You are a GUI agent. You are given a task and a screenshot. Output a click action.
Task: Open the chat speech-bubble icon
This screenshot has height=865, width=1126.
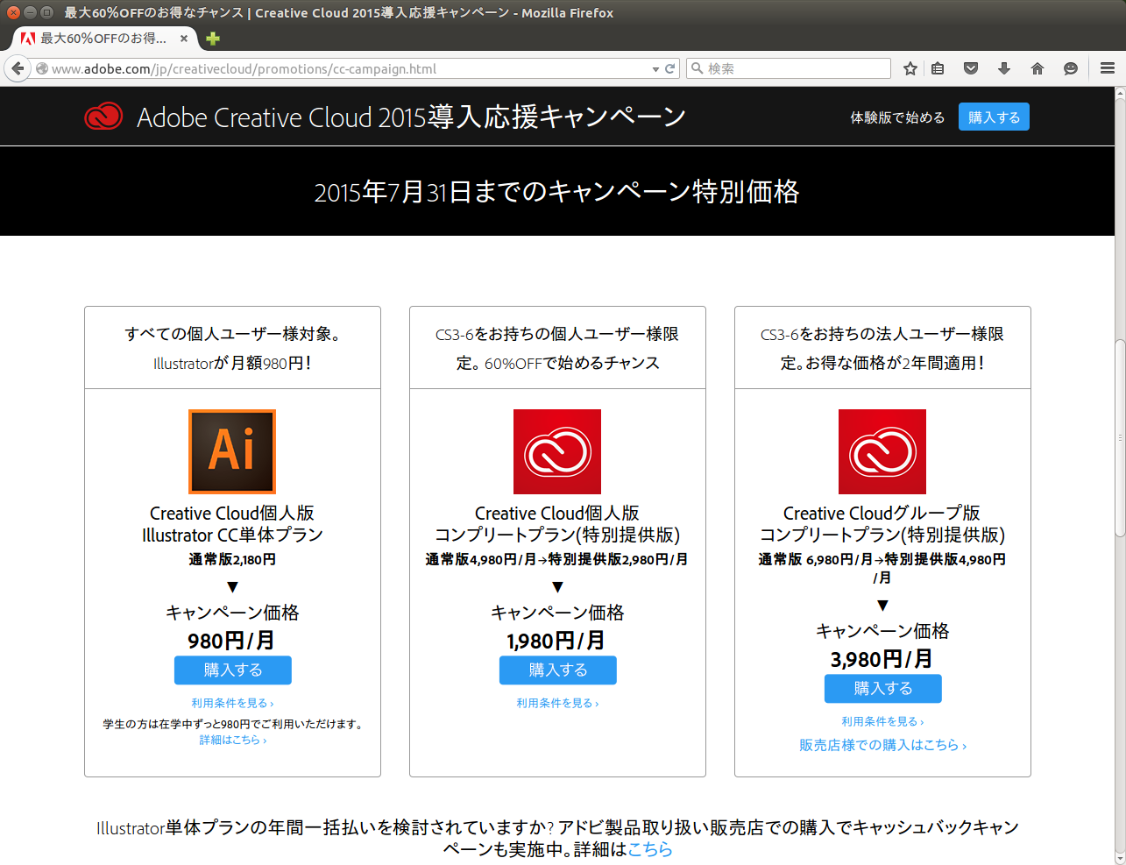point(1071,68)
